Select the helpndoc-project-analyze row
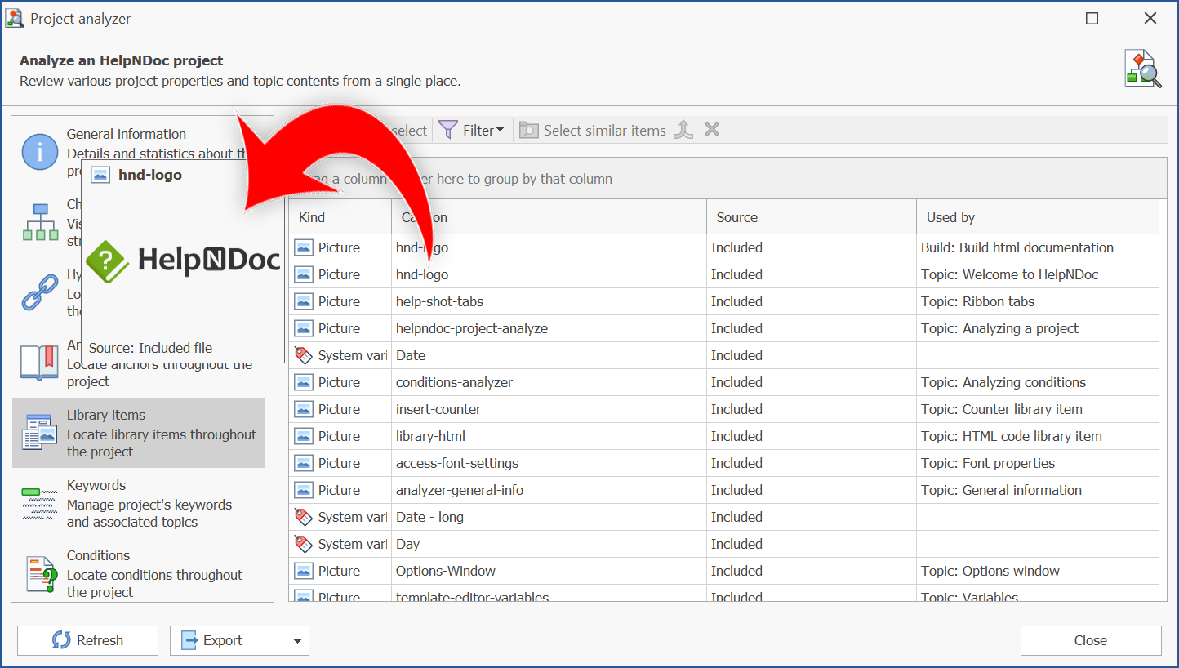This screenshot has width=1179, height=668. click(x=724, y=328)
